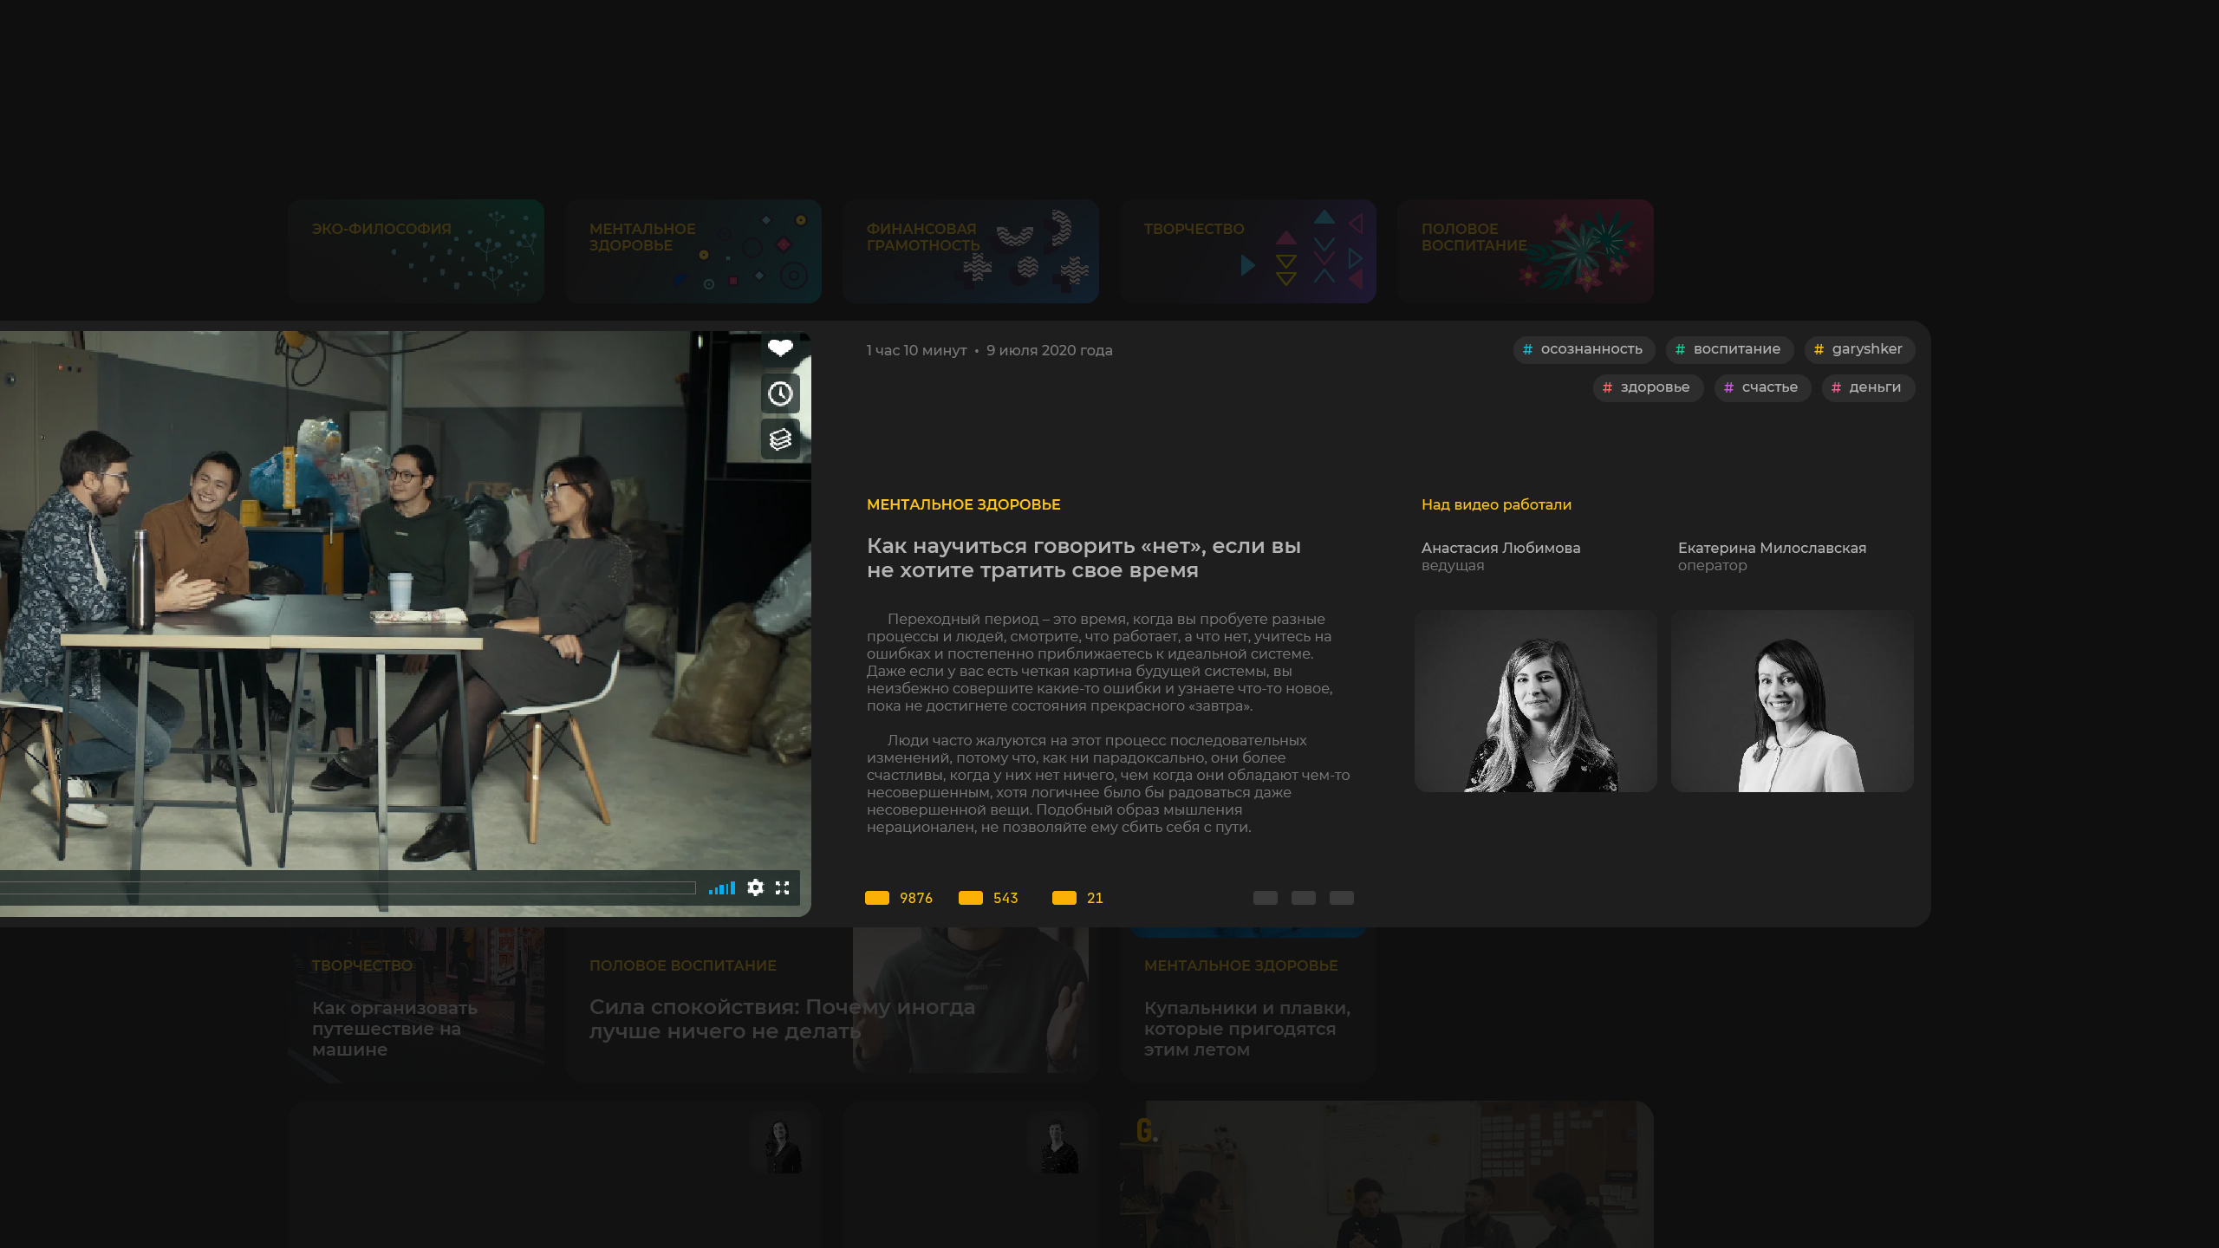Click the yellow counter icon next to 543
Image resolution: width=2219 pixels, height=1248 pixels.
pyautogui.click(x=971, y=898)
